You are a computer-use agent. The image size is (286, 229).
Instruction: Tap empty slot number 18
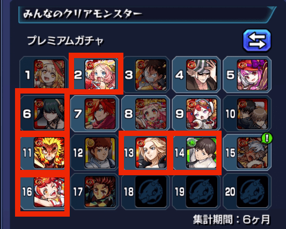pos(151,192)
